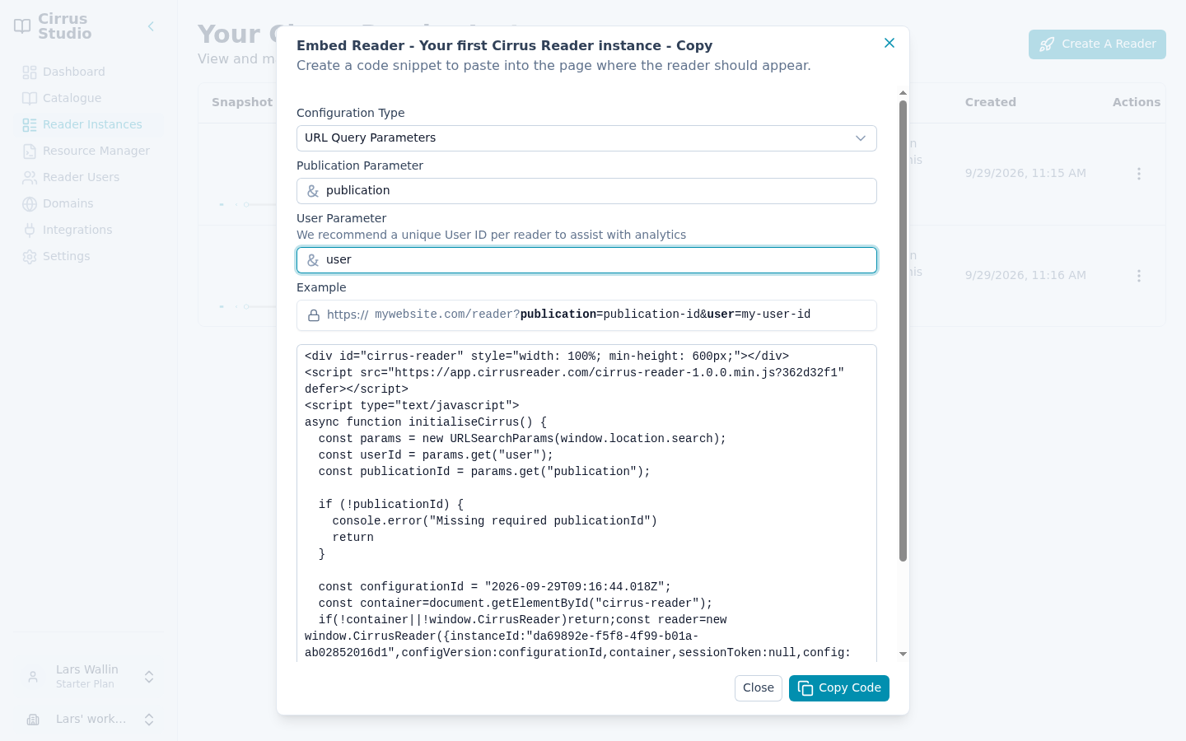Close the Embed Reader dialog with X
The width and height of the screenshot is (1186, 741).
(889, 43)
